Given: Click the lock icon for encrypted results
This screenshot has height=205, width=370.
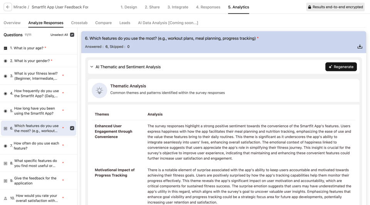Looking at the screenshot, I should pos(309,7).
